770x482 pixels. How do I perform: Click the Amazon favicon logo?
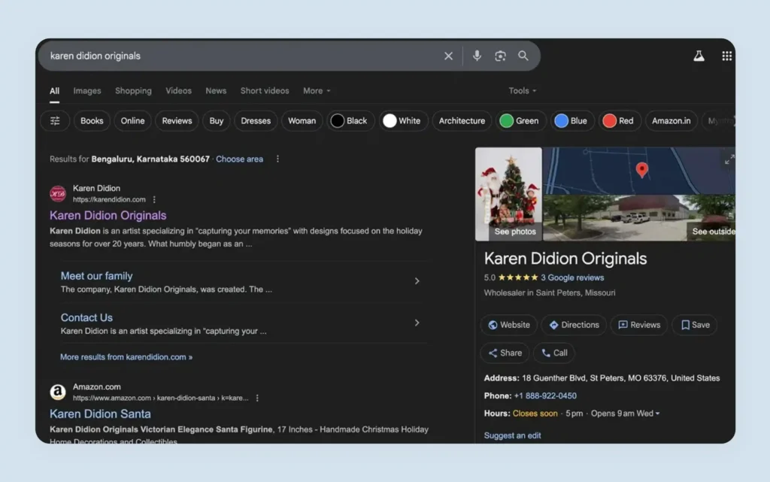58,392
